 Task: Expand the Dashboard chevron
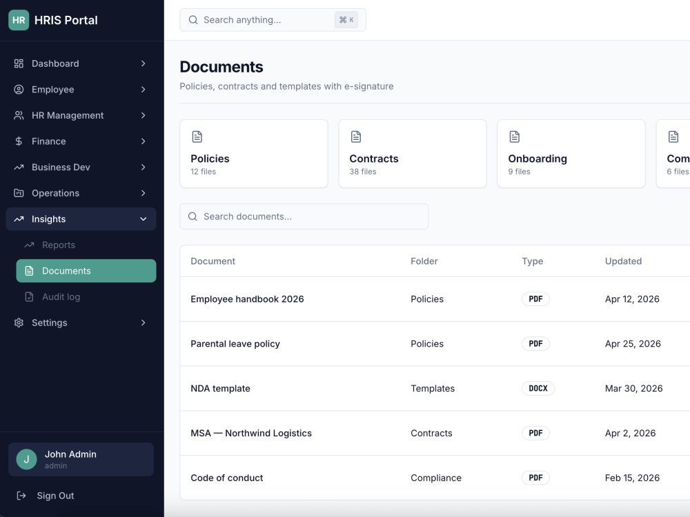point(143,63)
